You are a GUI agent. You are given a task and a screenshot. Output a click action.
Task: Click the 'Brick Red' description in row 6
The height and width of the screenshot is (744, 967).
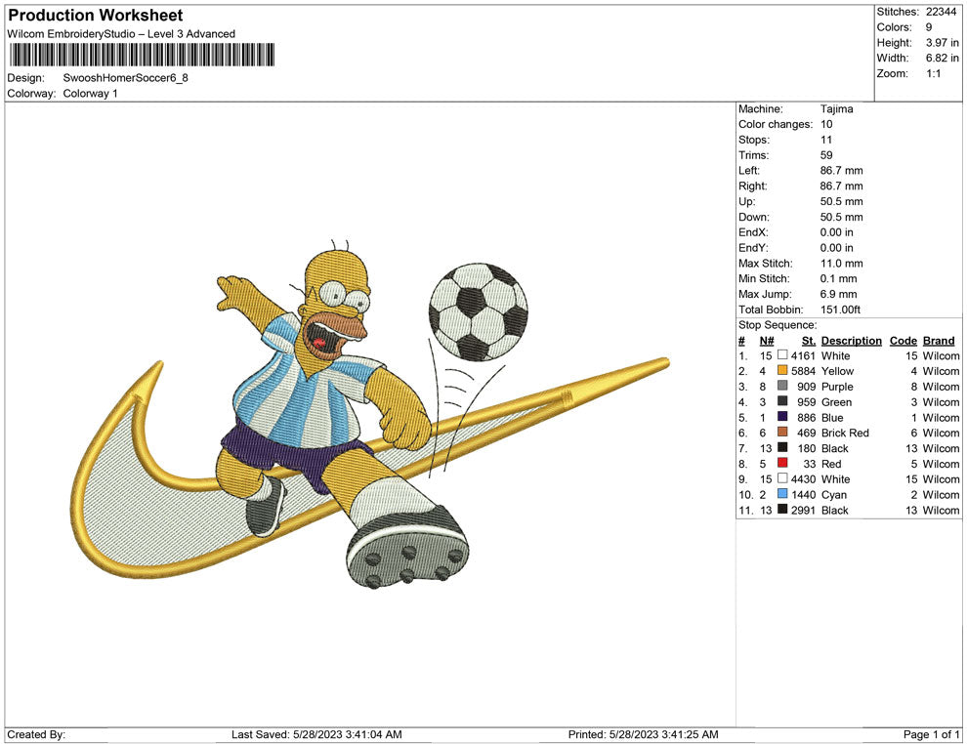[845, 433]
